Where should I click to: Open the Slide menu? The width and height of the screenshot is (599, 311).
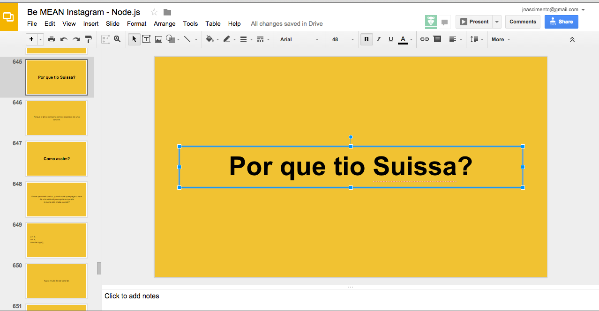pyautogui.click(x=112, y=23)
